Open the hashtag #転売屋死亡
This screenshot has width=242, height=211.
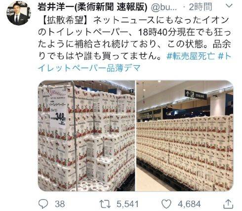click(x=191, y=56)
